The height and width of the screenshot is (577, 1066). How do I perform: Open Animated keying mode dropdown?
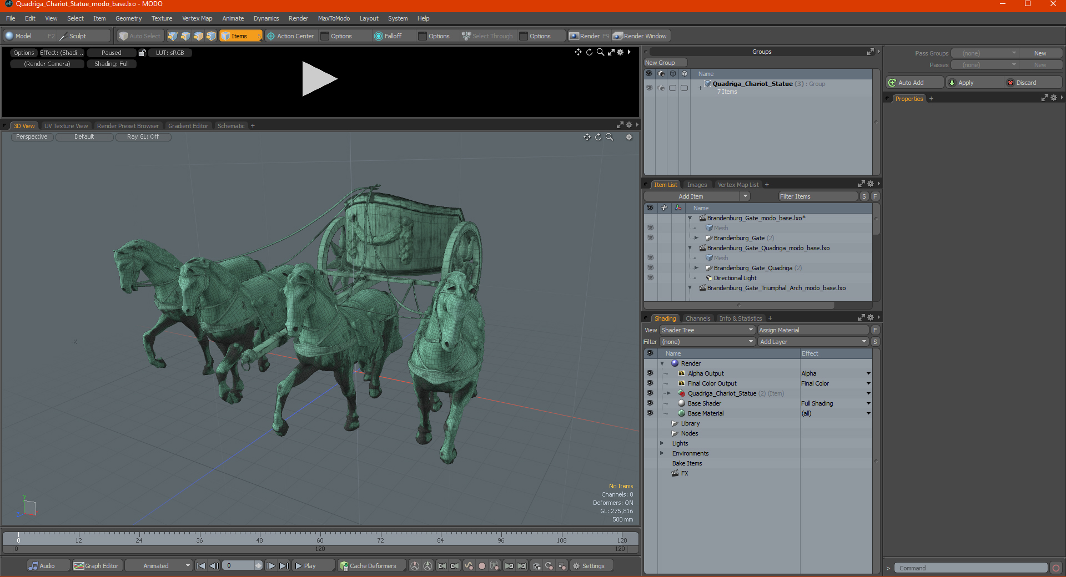pos(159,566)
